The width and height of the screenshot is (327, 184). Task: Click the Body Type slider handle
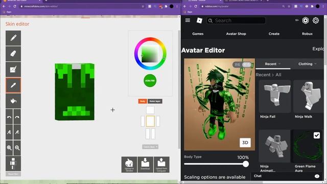point(246,164)
